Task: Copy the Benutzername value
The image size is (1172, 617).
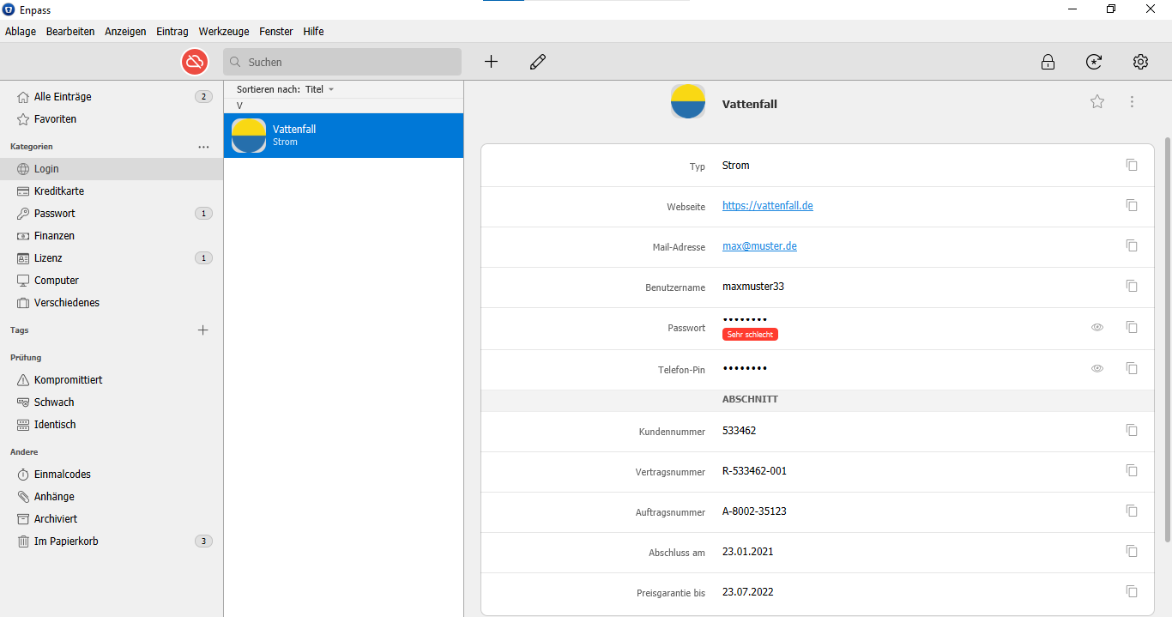Action: (x=1132, y=286)
